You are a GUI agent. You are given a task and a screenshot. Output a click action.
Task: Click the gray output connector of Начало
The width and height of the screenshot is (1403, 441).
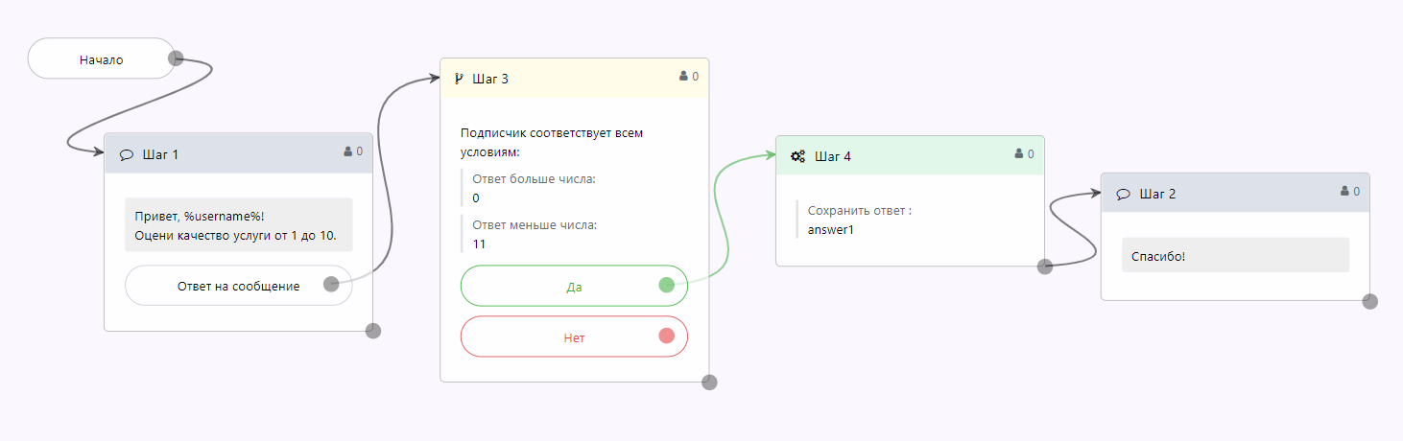(176, 58)
